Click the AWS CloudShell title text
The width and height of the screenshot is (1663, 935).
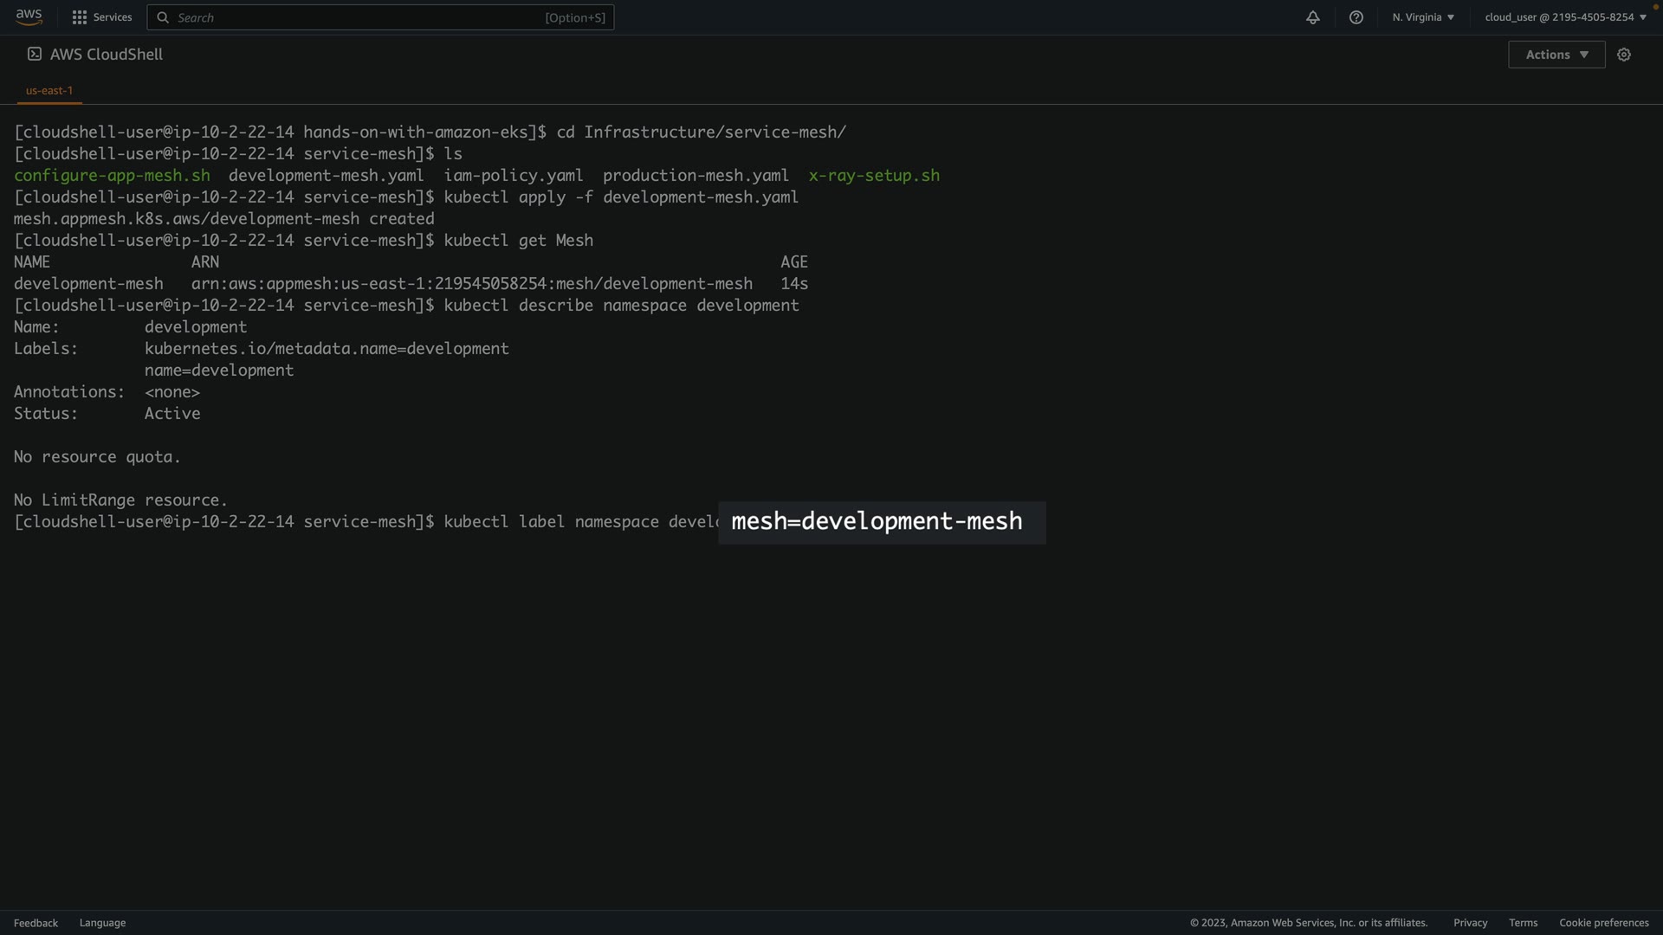click(x=107, y=55)
